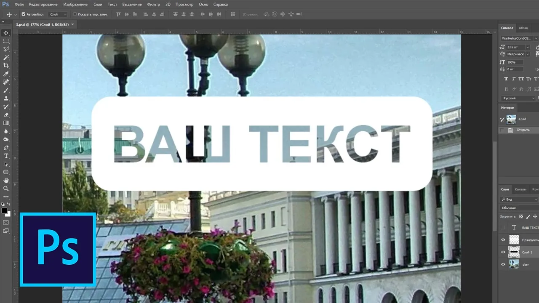
Task: Open the Фильтр menu
Action: (x=154, y=4)
